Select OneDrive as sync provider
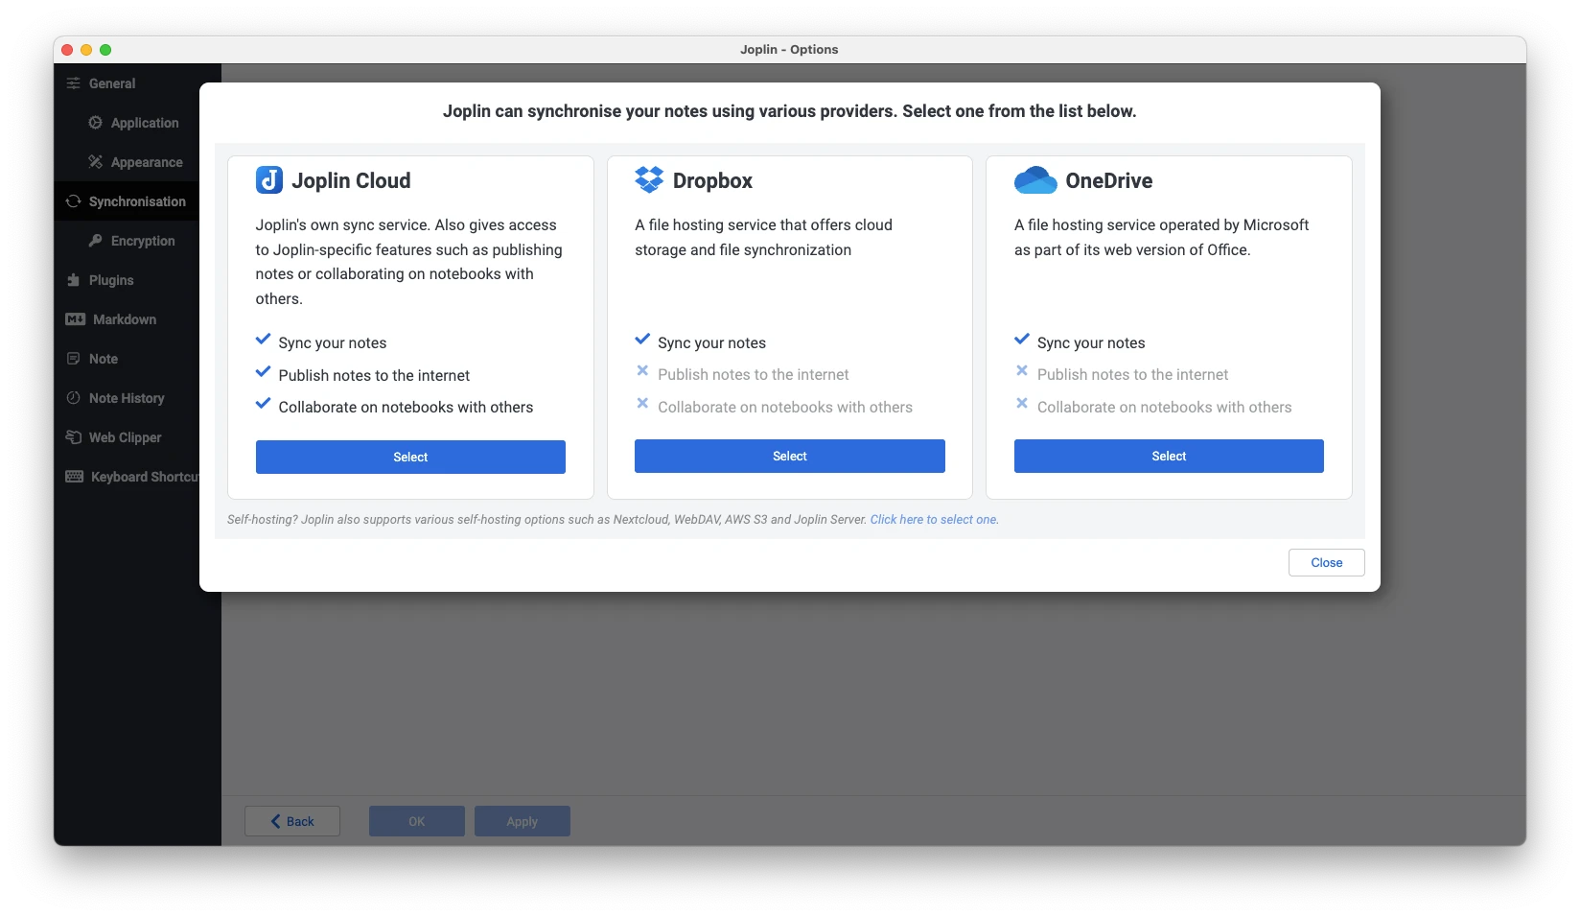This screenshot has width=1580, height=917. (1169, 456)
